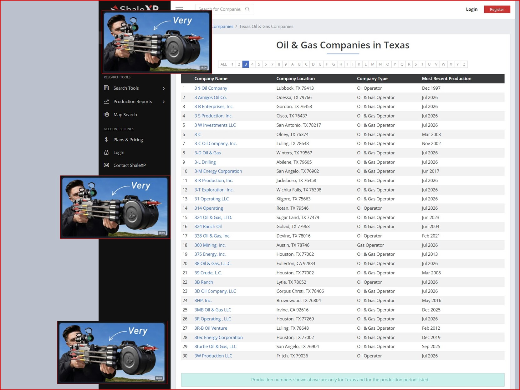Filter companies by number 9
Viewport: 520px width, 390px height.
(x=286, y=64)
